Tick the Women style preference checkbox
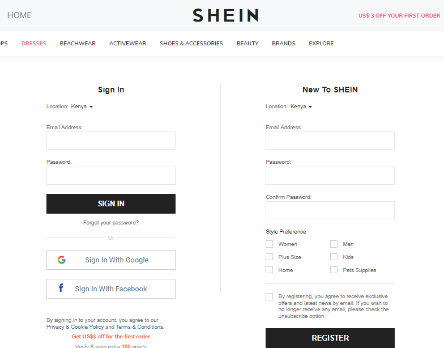Screen dimensions: 444x348 [x=270, y=244]
